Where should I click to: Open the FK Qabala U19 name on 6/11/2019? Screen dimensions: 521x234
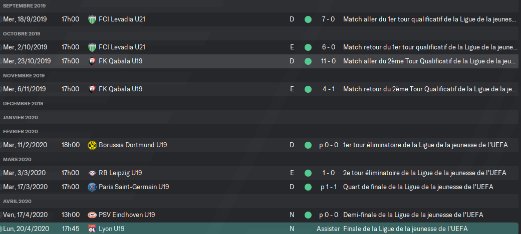121,89
